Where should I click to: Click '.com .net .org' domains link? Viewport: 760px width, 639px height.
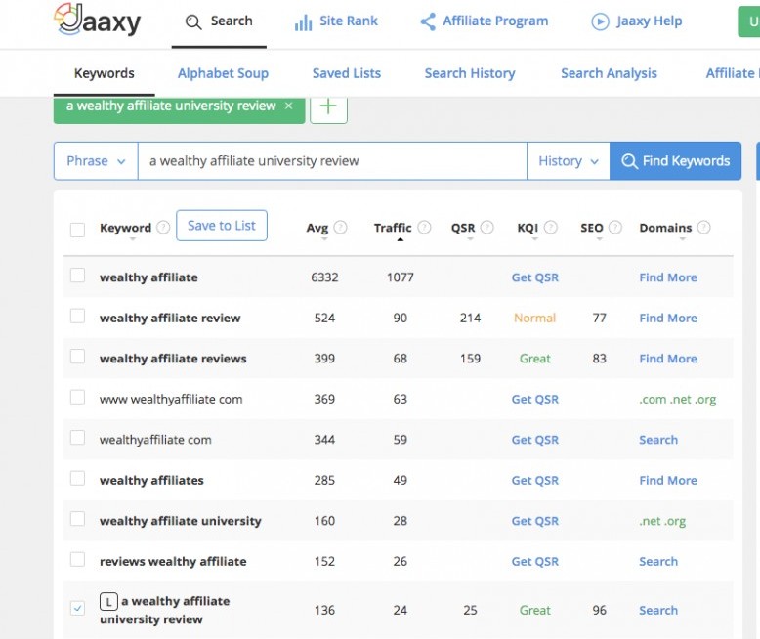pyautogui.click(x=677, y=399)
